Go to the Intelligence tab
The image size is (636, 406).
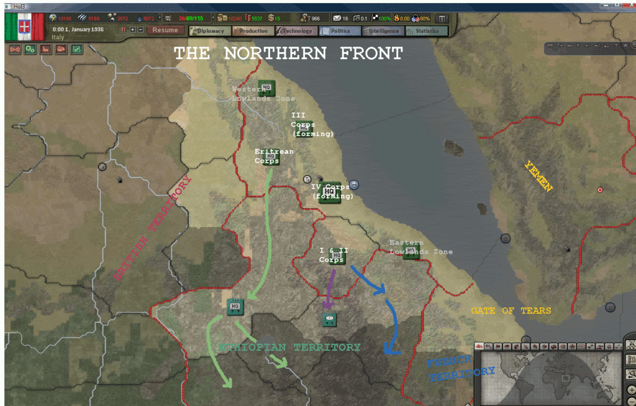click(x=383, y=31)
